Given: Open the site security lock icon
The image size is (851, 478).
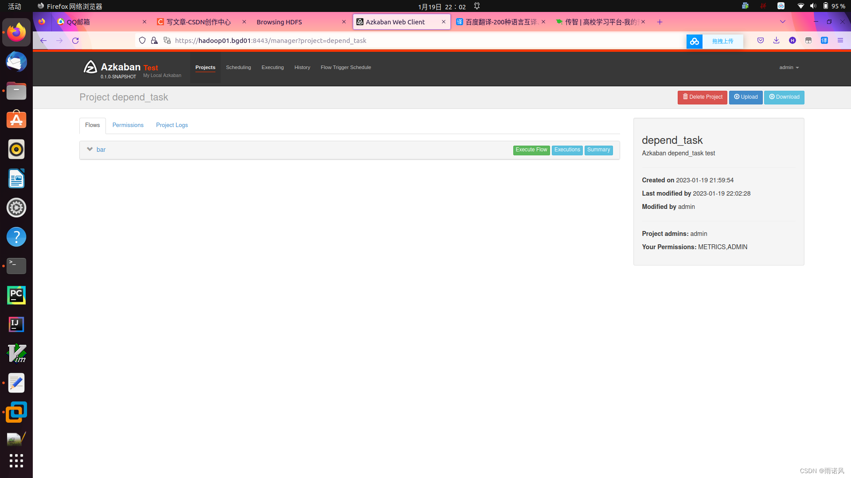Looking at the screenshot, I should click(154, 41).
